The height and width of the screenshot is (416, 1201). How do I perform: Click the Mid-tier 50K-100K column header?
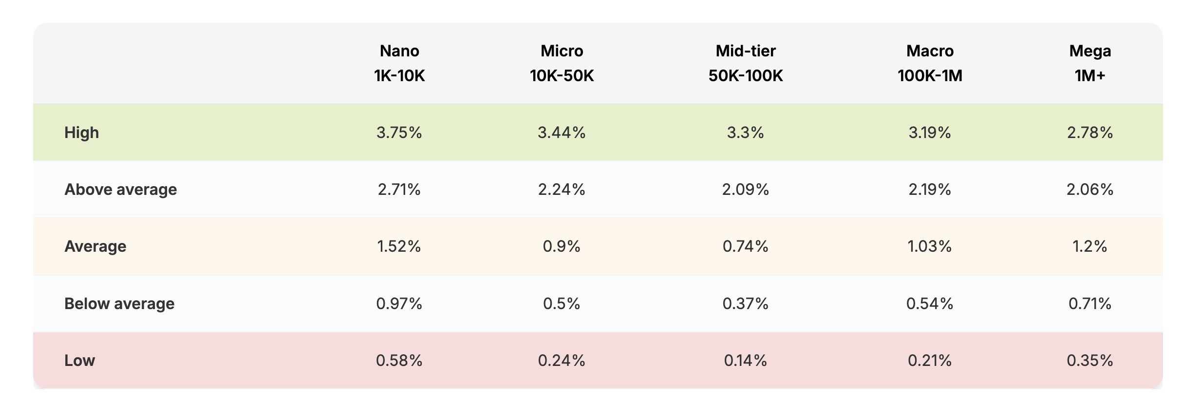[745, 63]
